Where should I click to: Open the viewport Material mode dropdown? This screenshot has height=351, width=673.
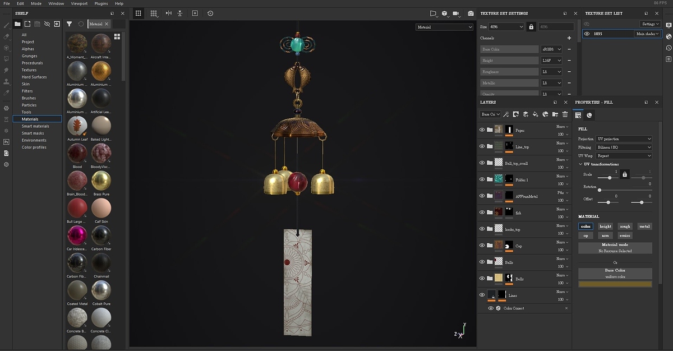pyautogui.click(x=445, y=27)
